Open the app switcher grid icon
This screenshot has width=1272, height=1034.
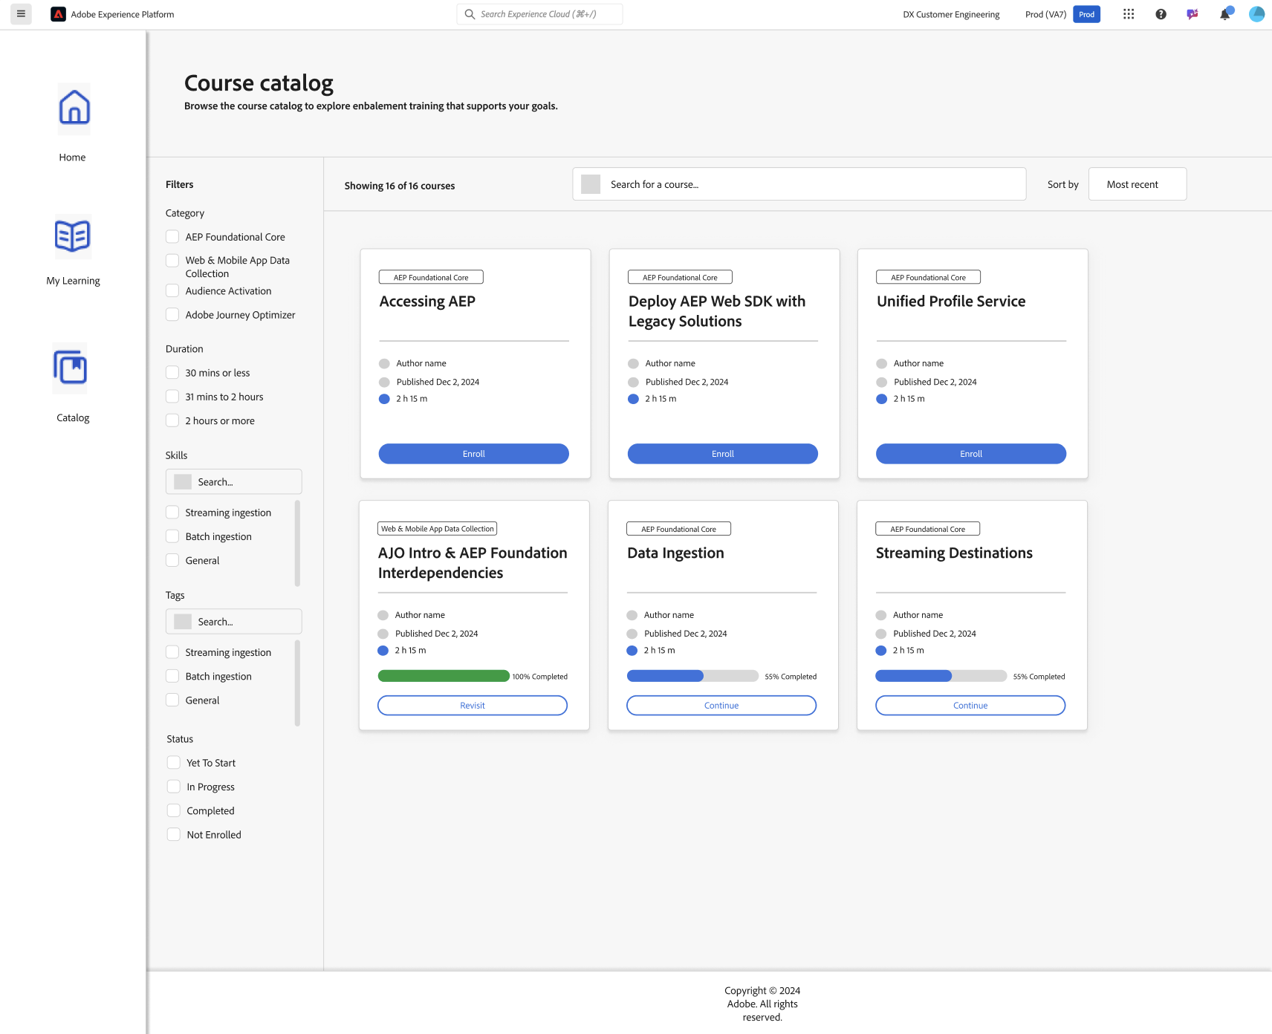1129,14
